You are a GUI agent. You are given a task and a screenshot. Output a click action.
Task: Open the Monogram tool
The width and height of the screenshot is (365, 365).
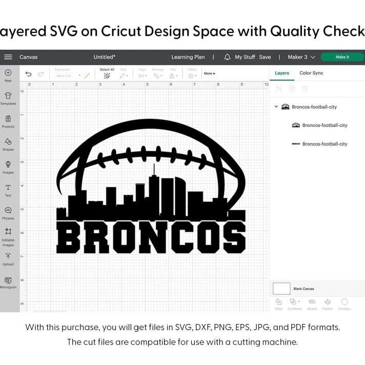(x=8, y=282)
